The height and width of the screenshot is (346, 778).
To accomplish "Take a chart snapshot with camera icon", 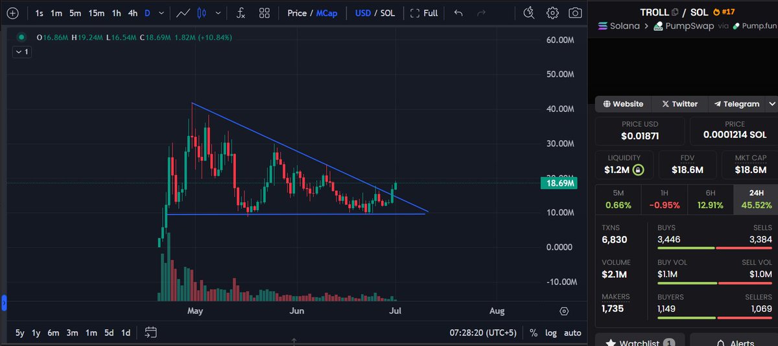I will pyautogui.click(x=574, y=12).
